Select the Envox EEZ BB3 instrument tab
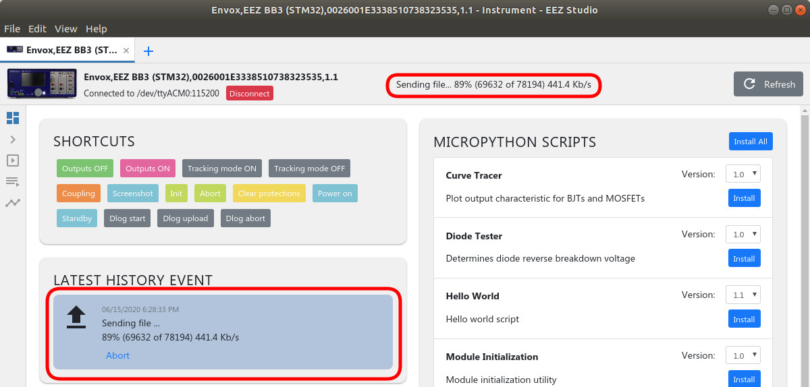The image size is (810, 387). pyautogui.click(x=67, y=50)
